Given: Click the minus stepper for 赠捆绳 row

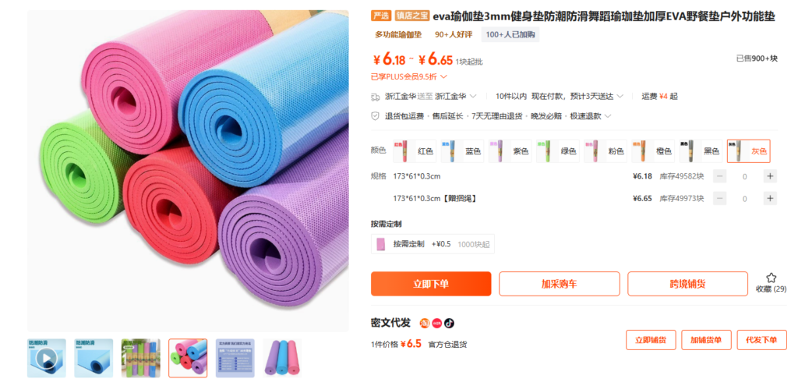Looking at the screenshot, I should [719, 199].
